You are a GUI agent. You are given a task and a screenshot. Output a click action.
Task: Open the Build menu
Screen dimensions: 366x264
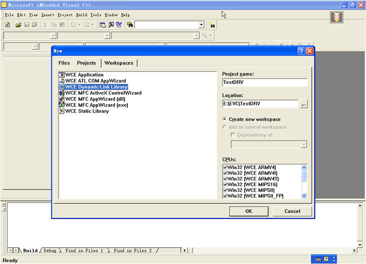[81, 15]
